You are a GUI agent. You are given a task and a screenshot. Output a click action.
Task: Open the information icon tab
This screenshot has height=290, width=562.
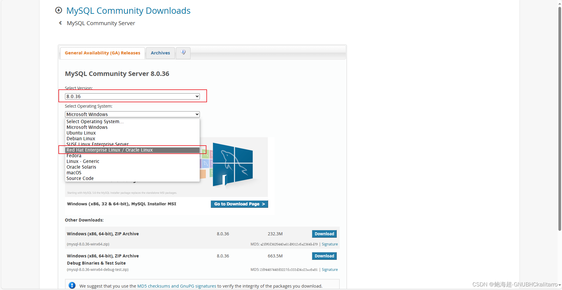pyautogui.click(x=183, y=53)
